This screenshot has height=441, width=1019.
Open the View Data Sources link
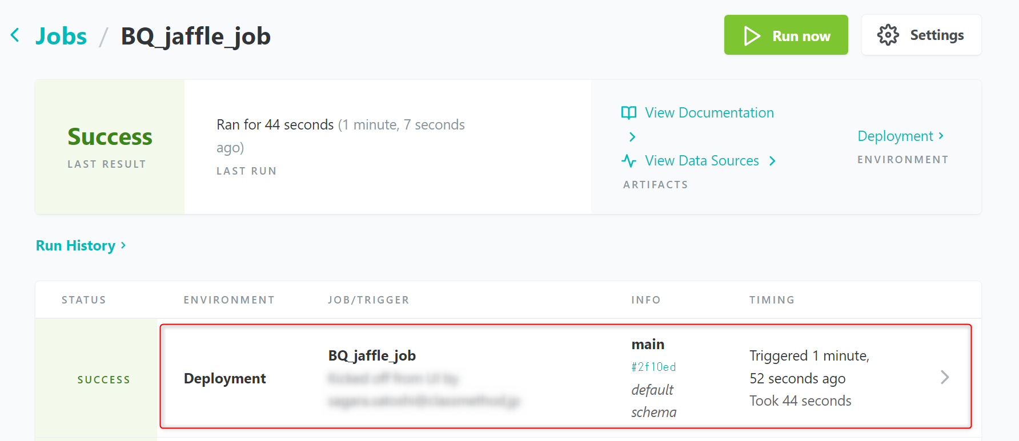(x=701, y=161)
